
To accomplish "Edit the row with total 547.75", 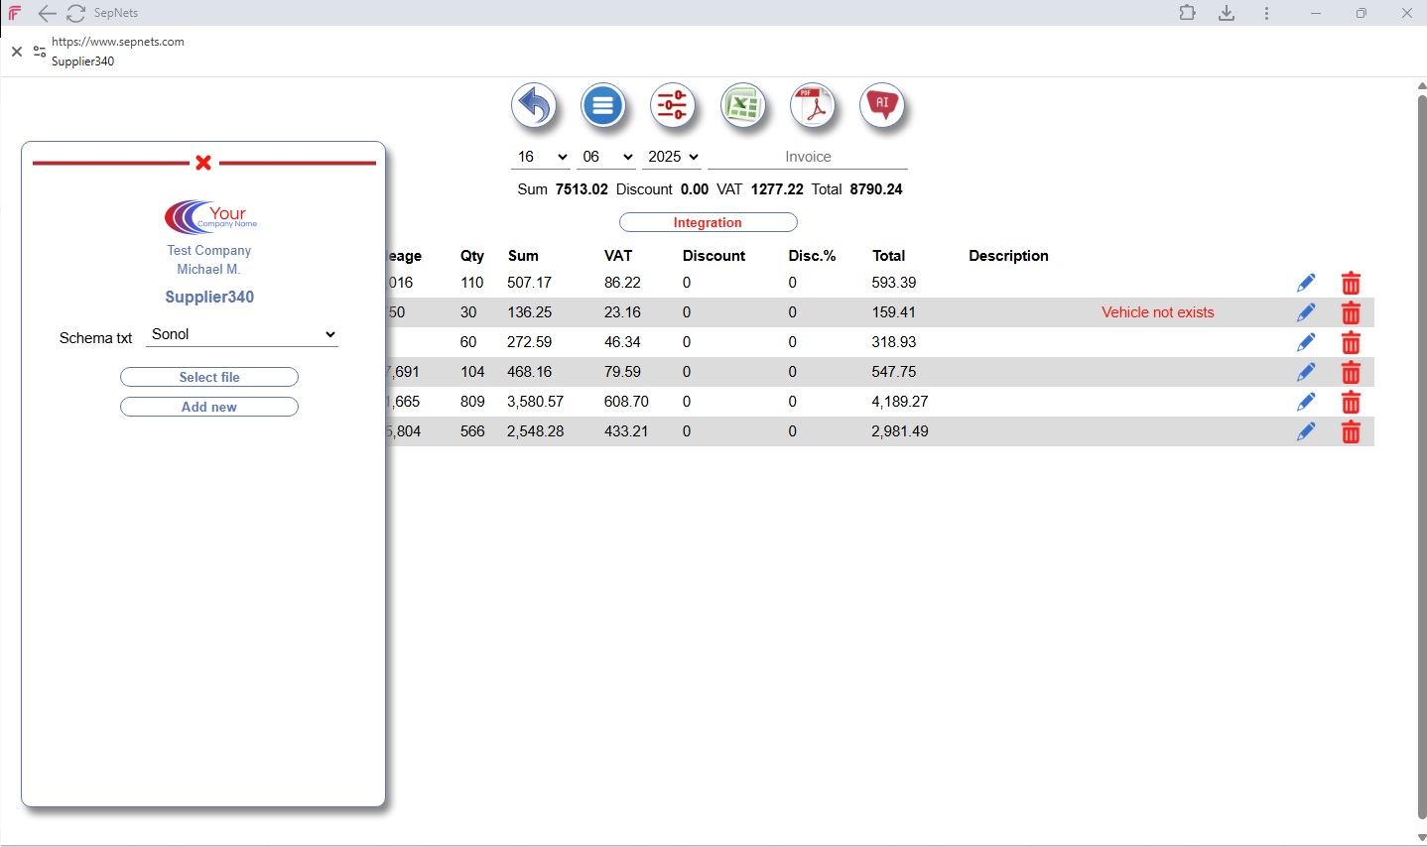I will click(1306, 373).
